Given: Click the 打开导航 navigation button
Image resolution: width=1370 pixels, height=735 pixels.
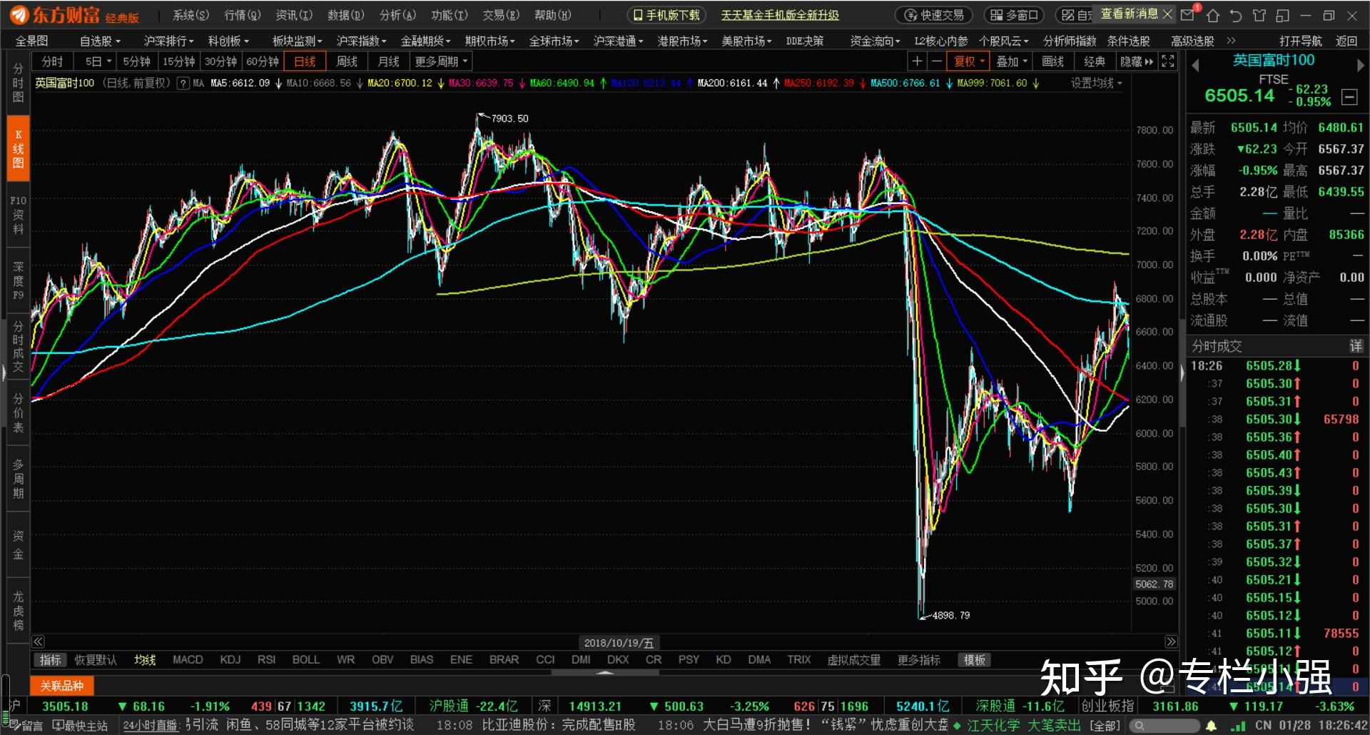Looking at the screenshot, I should coord(1301,41).
